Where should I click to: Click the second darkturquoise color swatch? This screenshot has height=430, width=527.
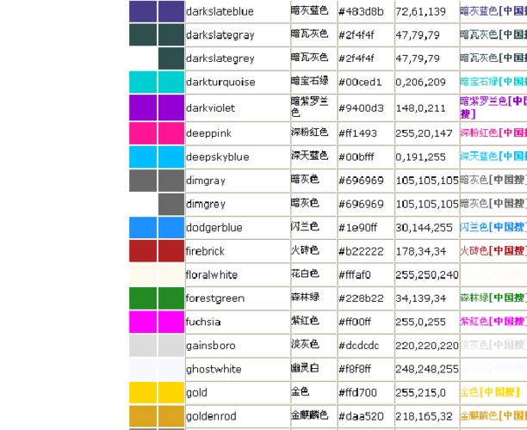point(171,82)
